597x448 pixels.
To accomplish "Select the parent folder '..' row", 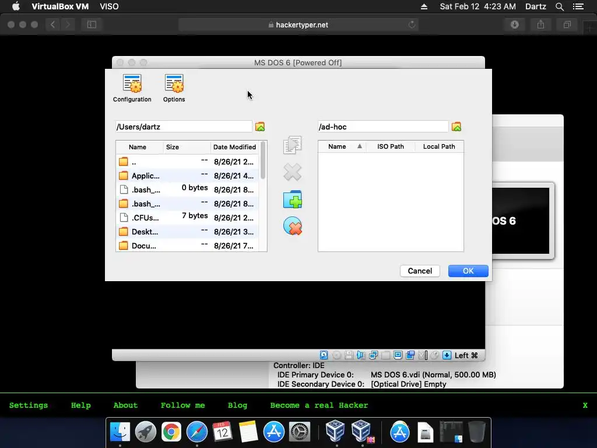I will [x=187, y=162].
